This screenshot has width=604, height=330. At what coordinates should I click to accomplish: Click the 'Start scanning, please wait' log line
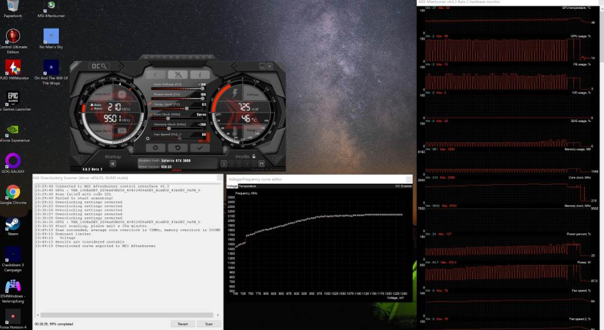coord(90,226)
